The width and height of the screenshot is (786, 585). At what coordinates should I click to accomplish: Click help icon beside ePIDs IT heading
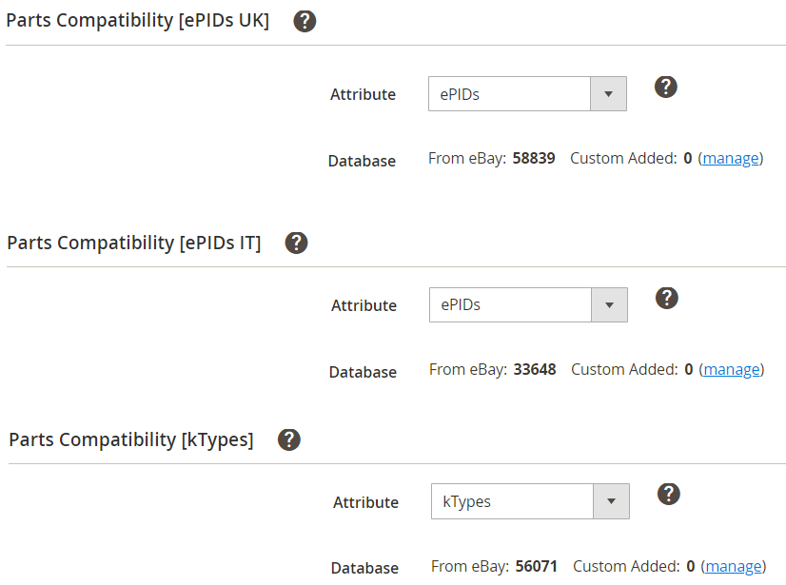[x=297, y=243]
